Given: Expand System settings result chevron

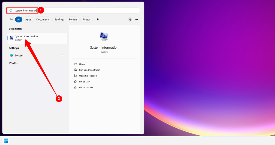Looking at the screenshot, I should coord(63,55).
